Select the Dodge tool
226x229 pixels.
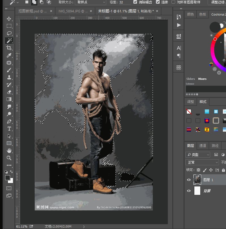click(x=9, y=114)
